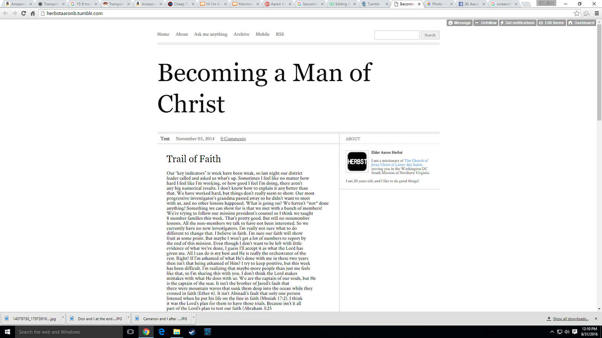The width and height of the screenshot is (602, 338).
Task: Open the '0 Comments' link
Action: coord(233,139)
